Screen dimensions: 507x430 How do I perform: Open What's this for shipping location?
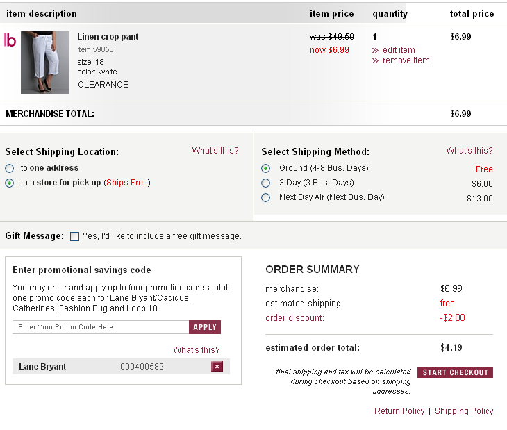click(215, 151)
